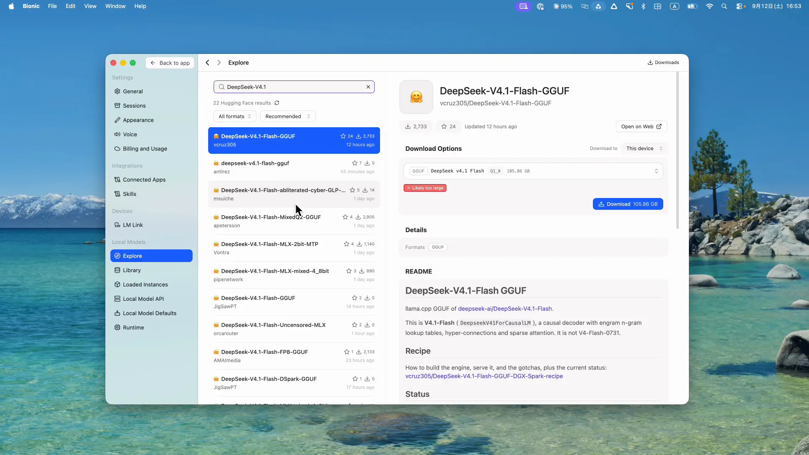Image resolution: width=809 pixels, height=455 pixels.
Task: Click the Local Model Defaults icon
Action: [117, 313]
